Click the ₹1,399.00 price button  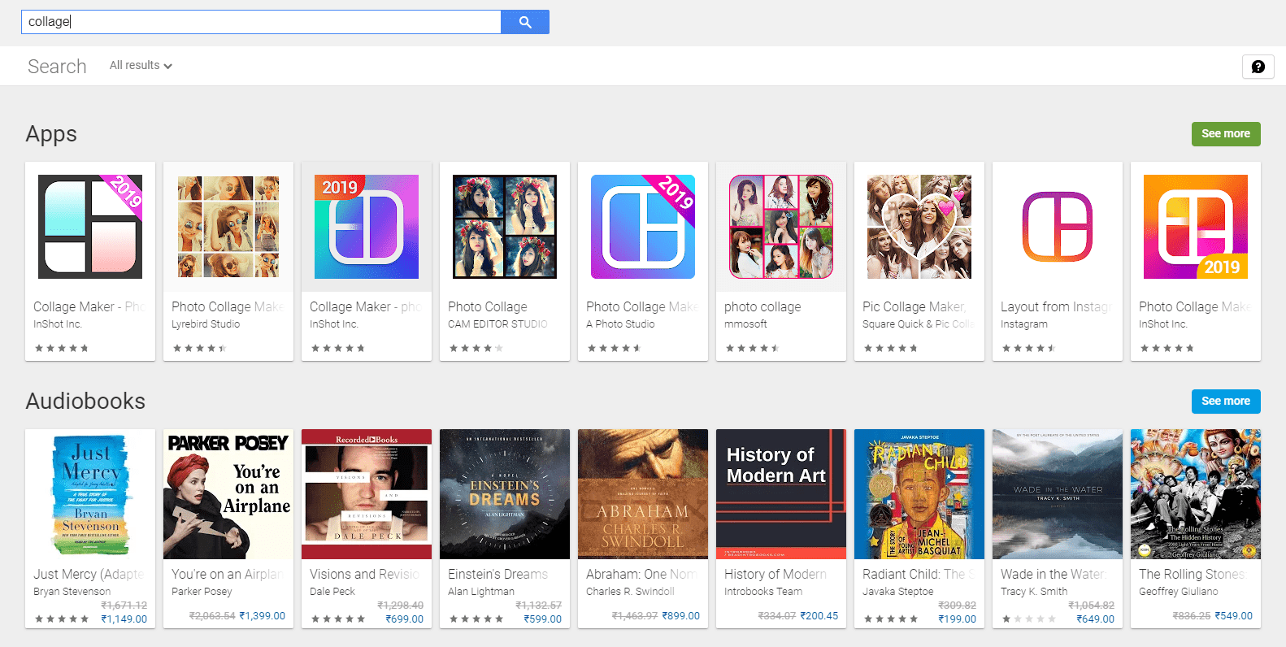tap(262, 616)
